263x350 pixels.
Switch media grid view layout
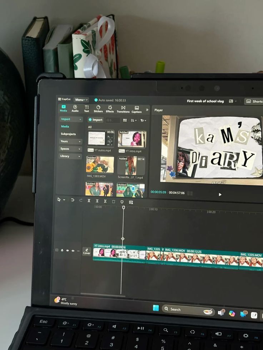(125, 120)
